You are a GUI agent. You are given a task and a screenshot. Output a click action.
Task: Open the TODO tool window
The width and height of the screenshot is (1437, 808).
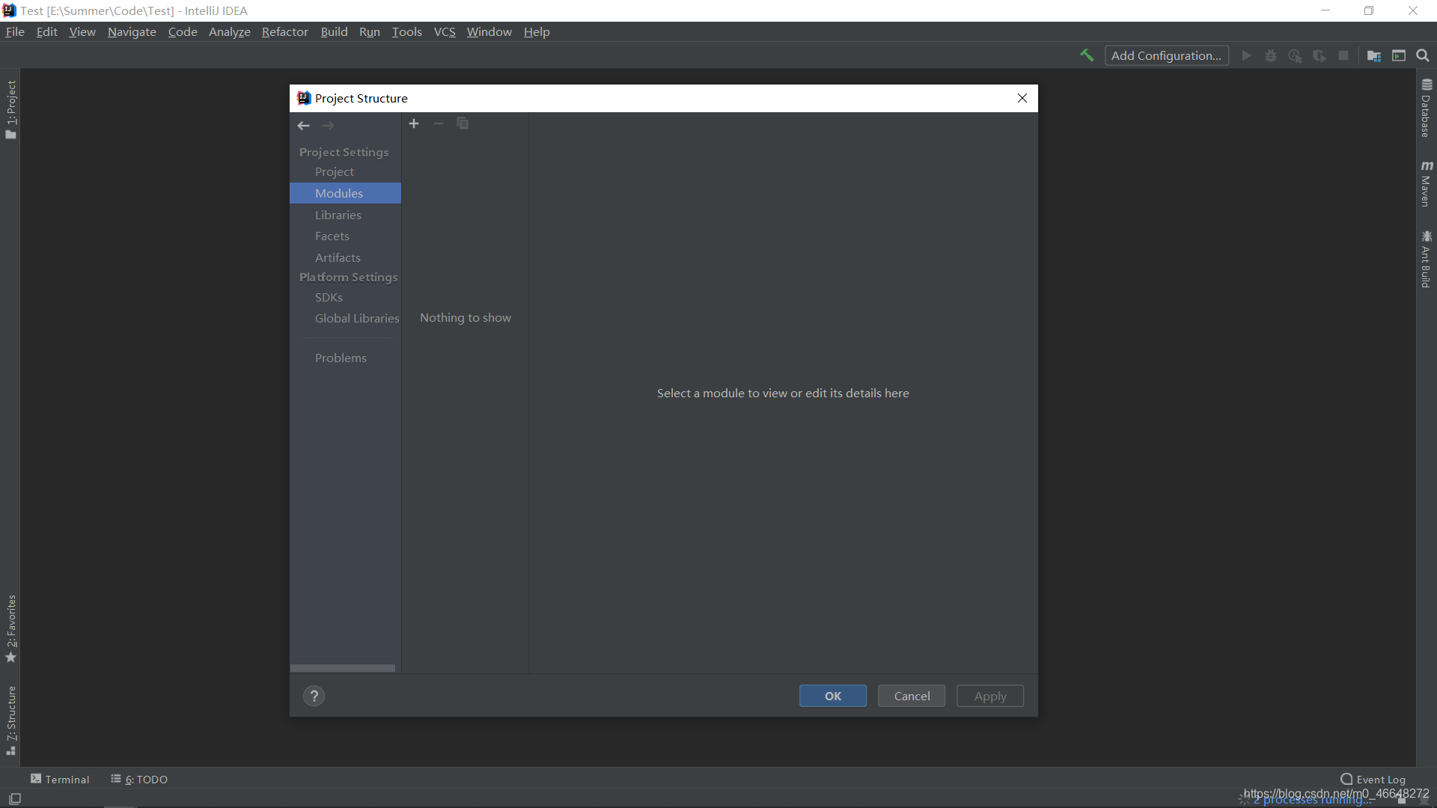tap(139, 779)
